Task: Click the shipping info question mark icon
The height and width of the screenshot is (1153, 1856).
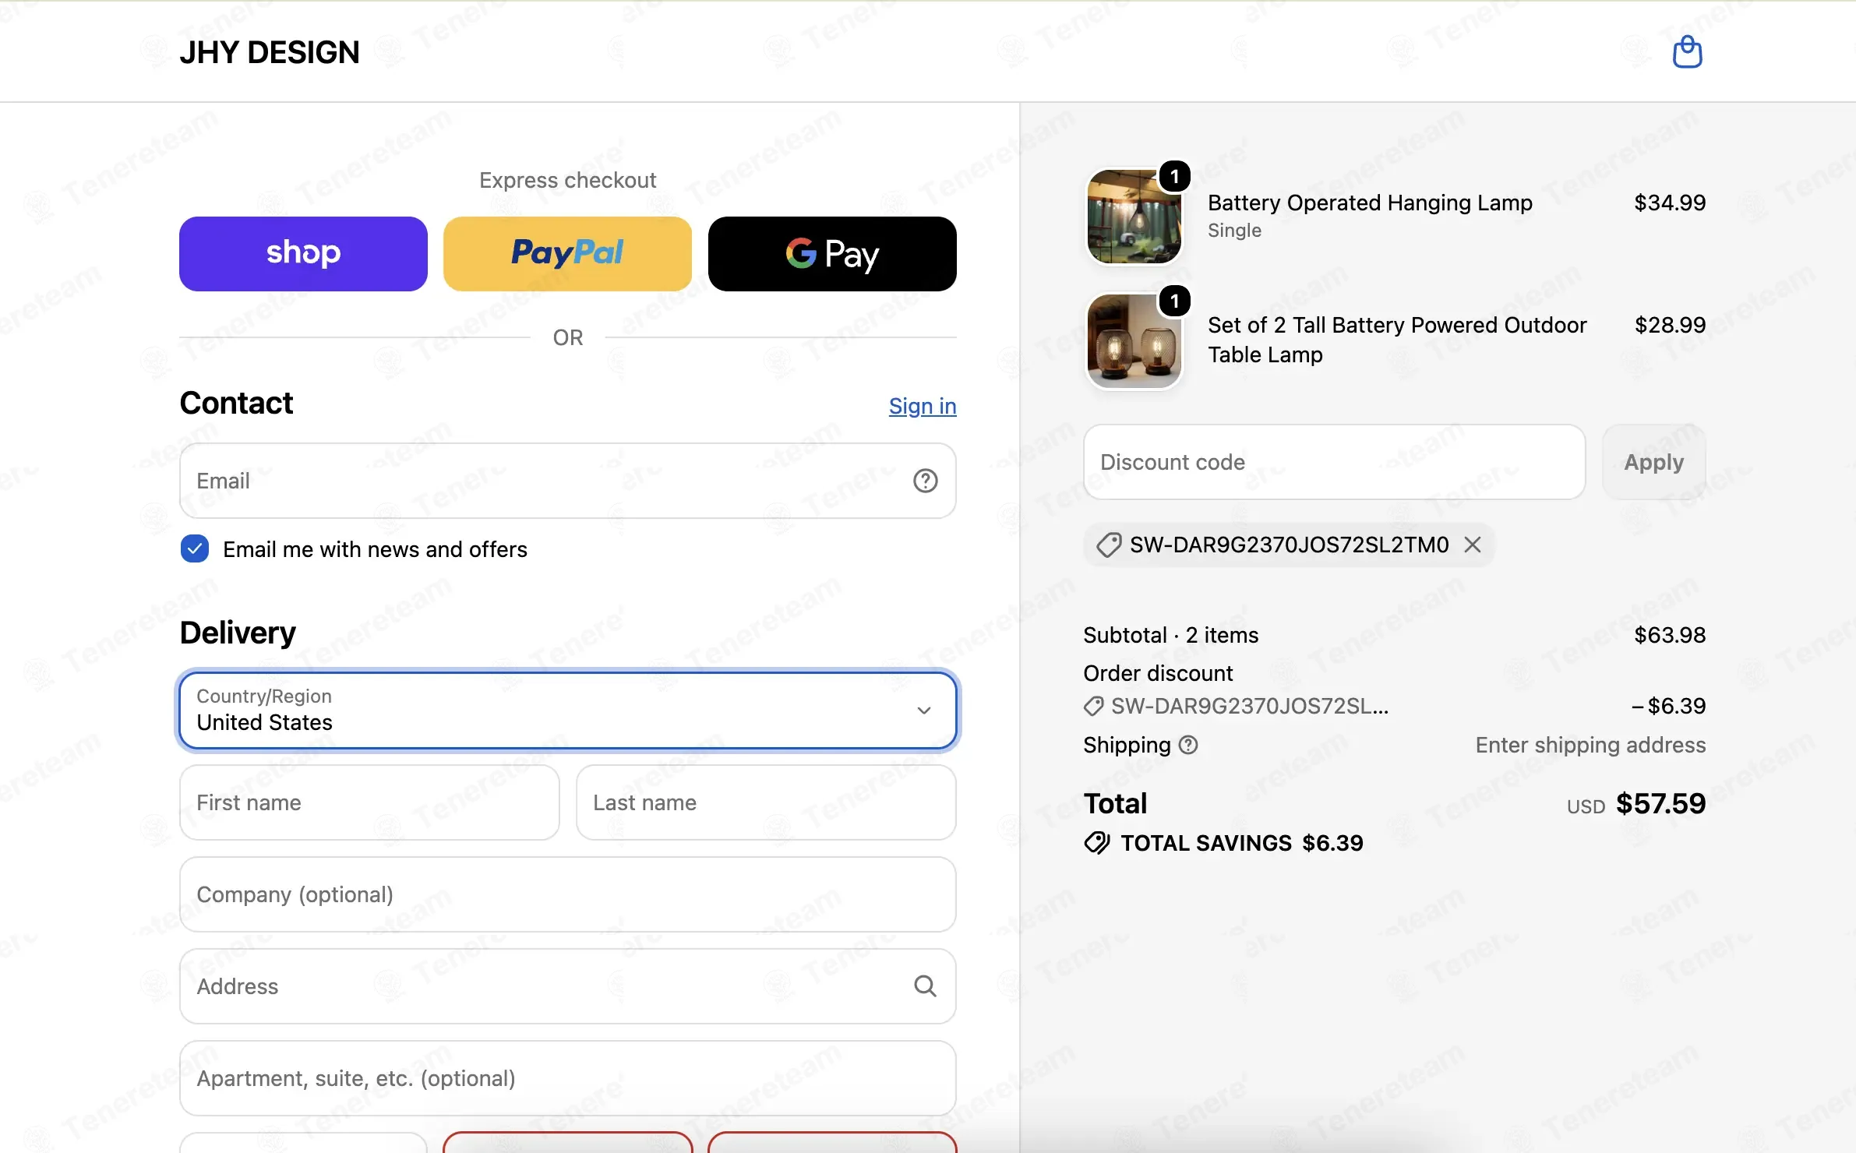Action: coord(1188,745)
